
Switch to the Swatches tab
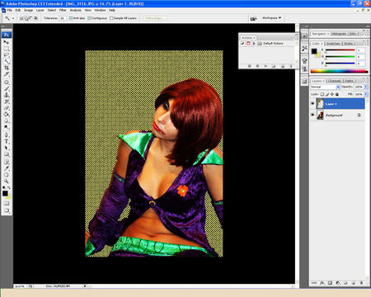click(333, 44)
